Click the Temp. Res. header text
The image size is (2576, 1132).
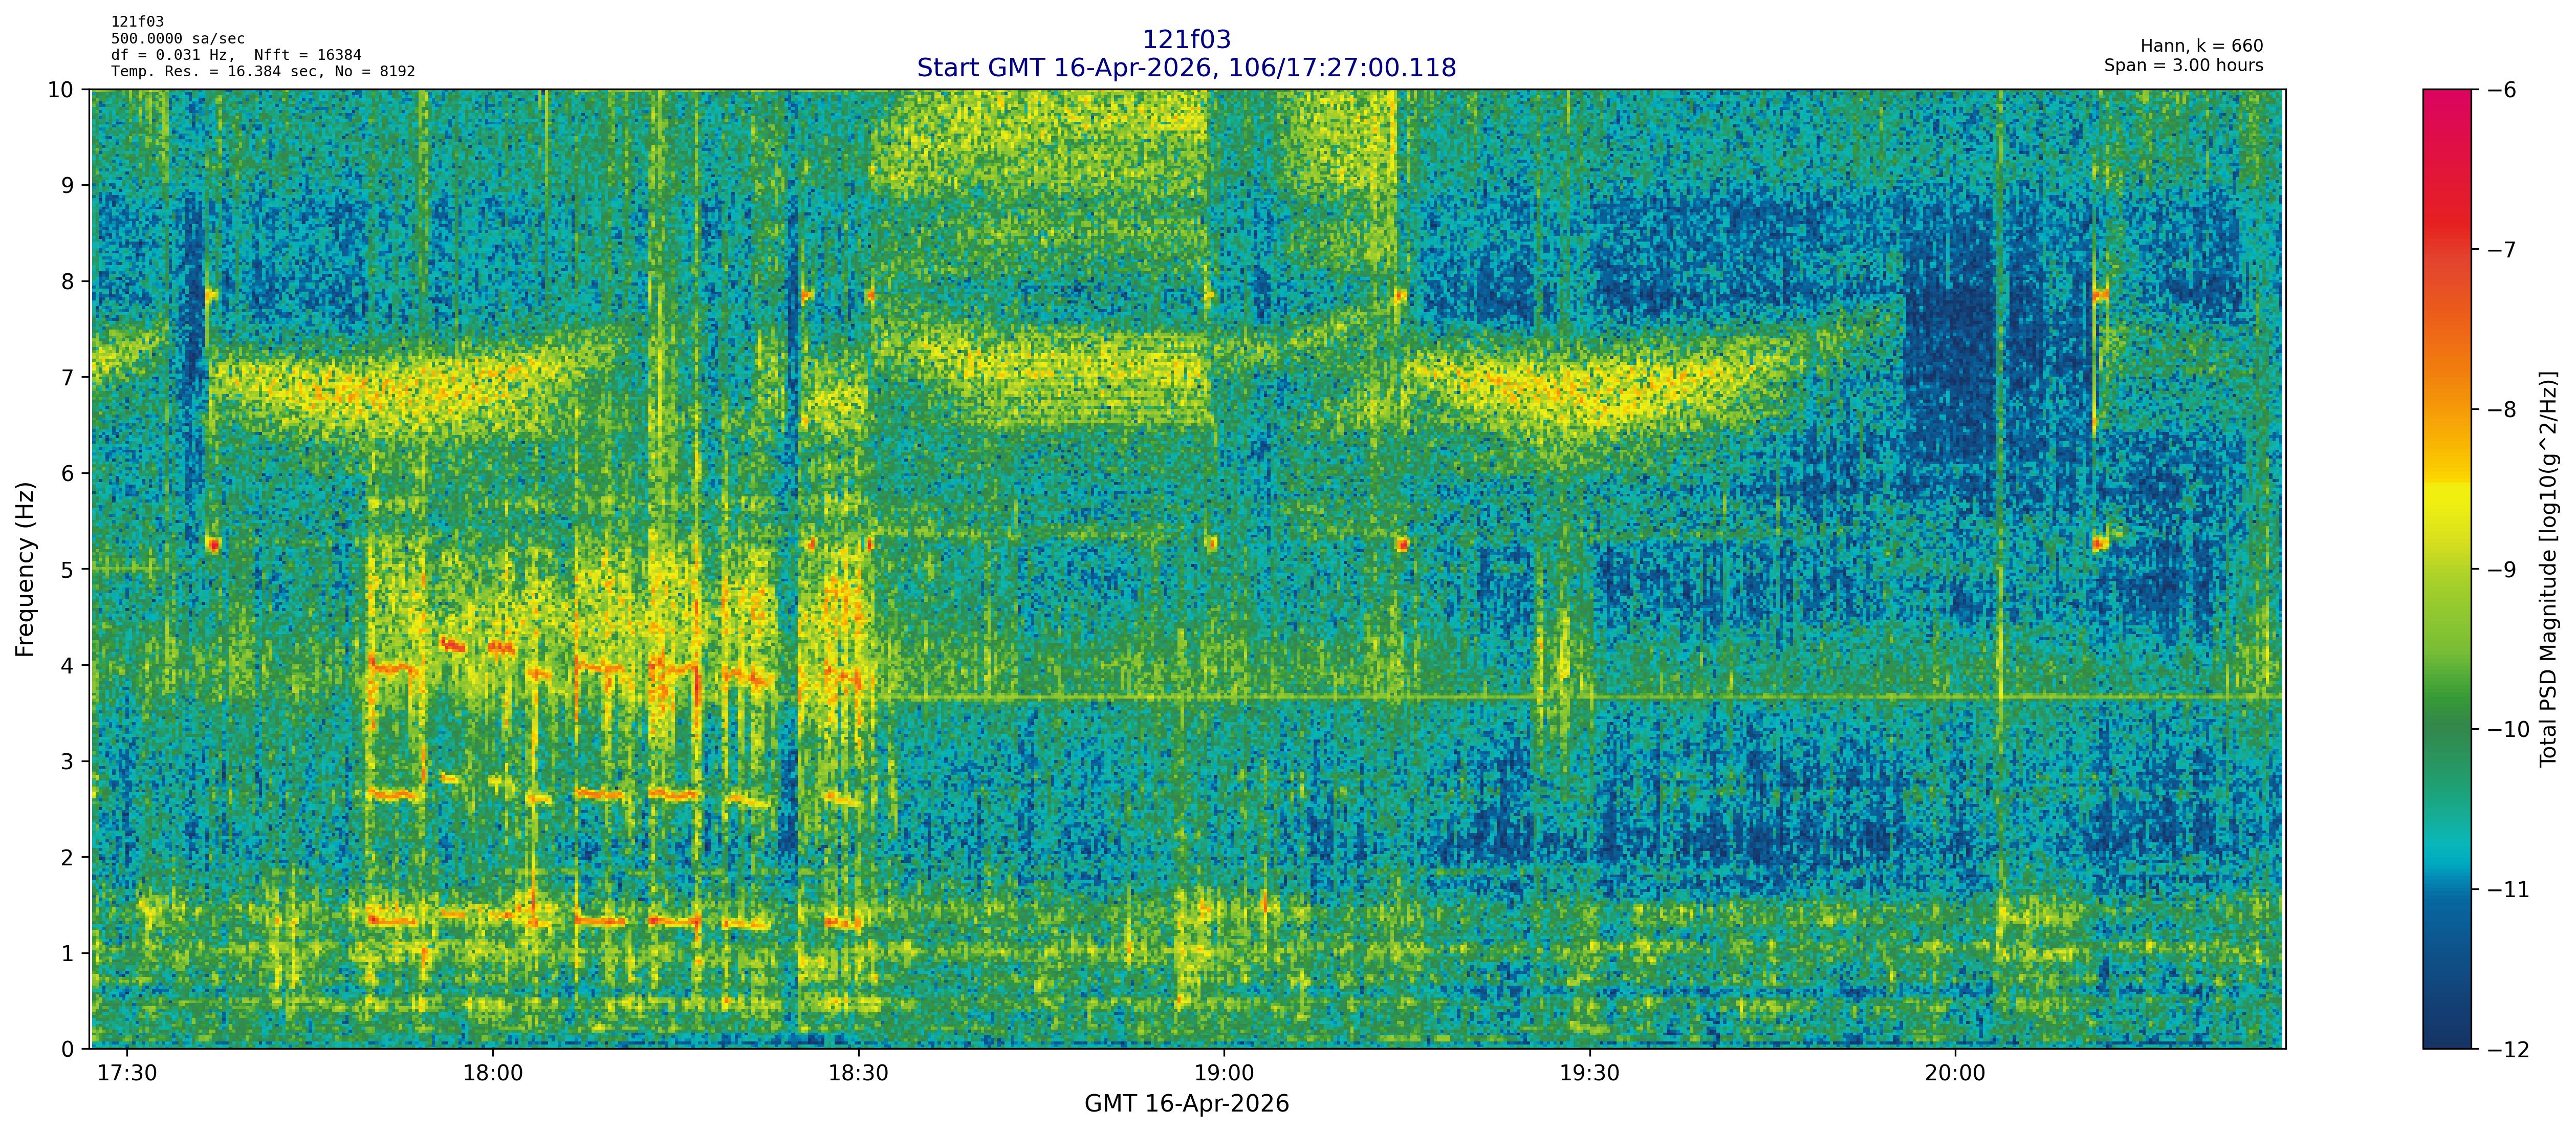(x=262, y=72)
